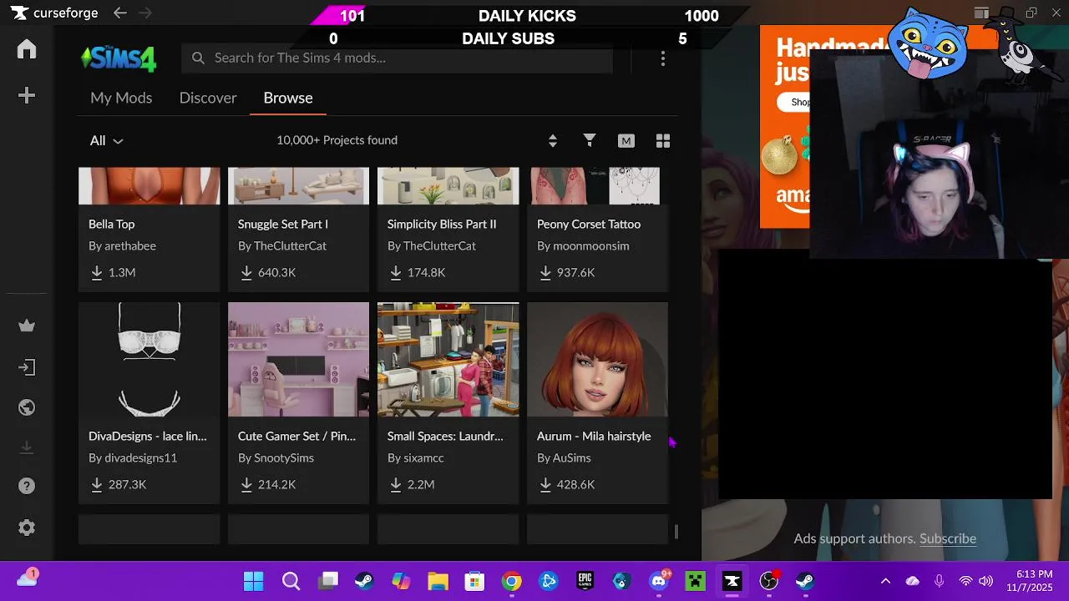The image size is (1069, 601).
Task: Switch to grid view layout icon
Action: click(663, 141)
